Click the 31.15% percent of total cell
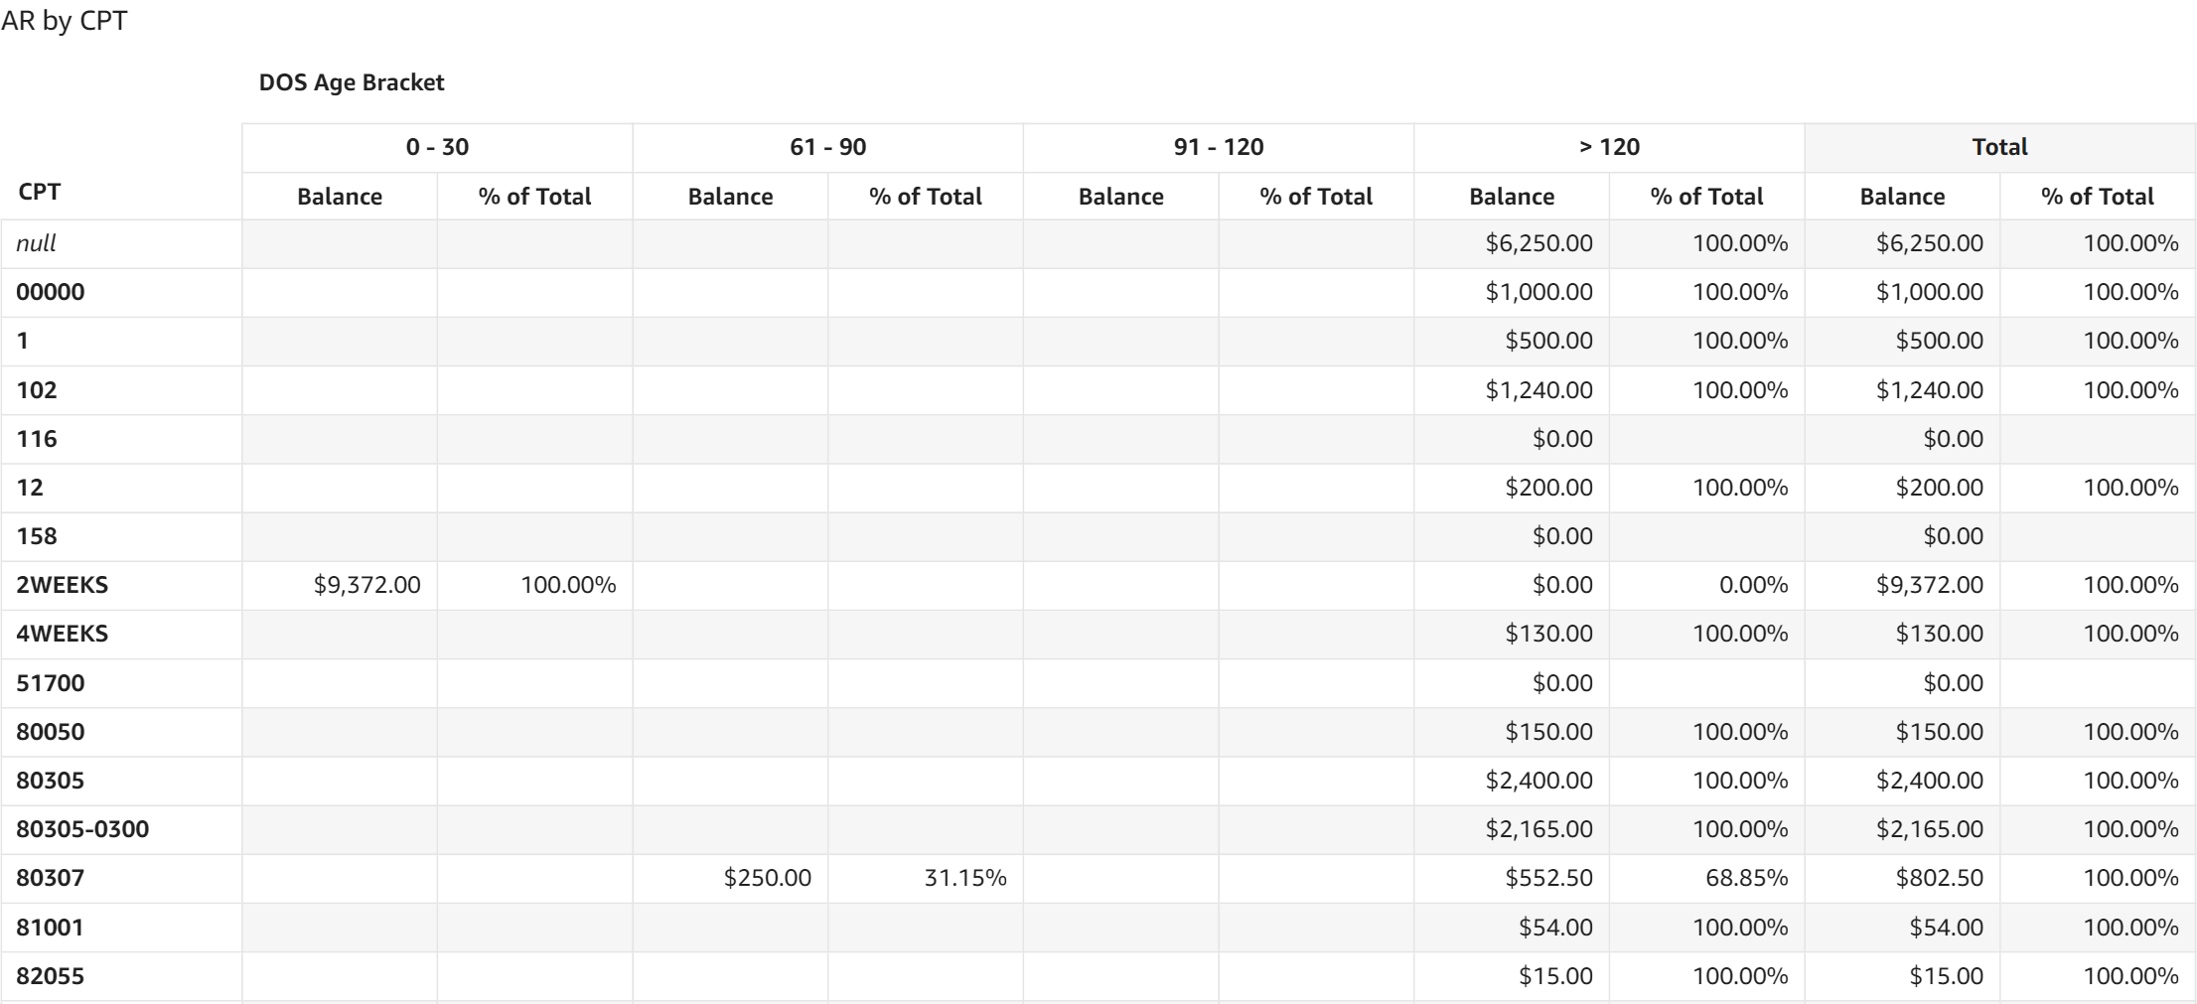The height and width of the screenshot is (1004, 2197). point(964,878)
